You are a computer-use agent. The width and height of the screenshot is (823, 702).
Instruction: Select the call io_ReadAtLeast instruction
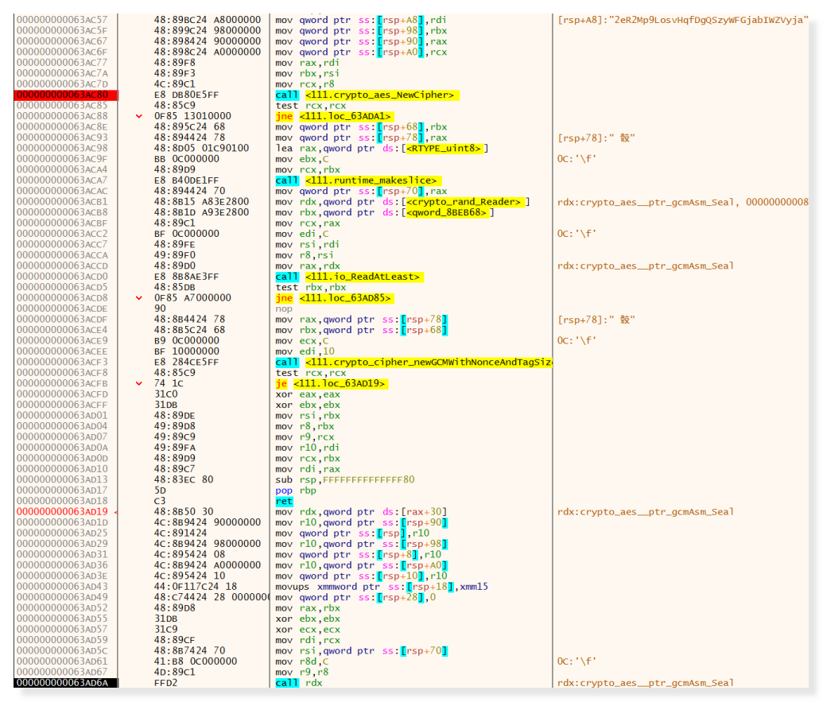348,277
